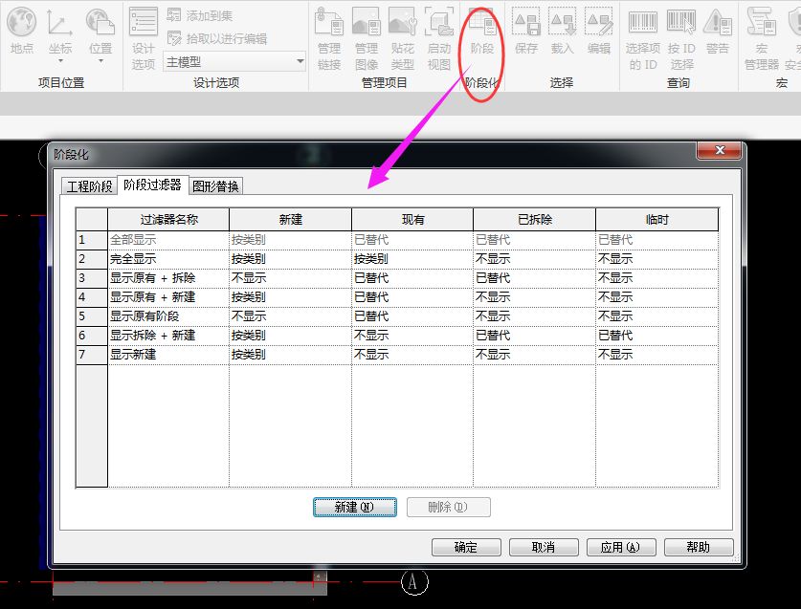Click 添加到集 add to set
Screen dimensions: 801x609
pyautogui.click(x=200, y=16)
